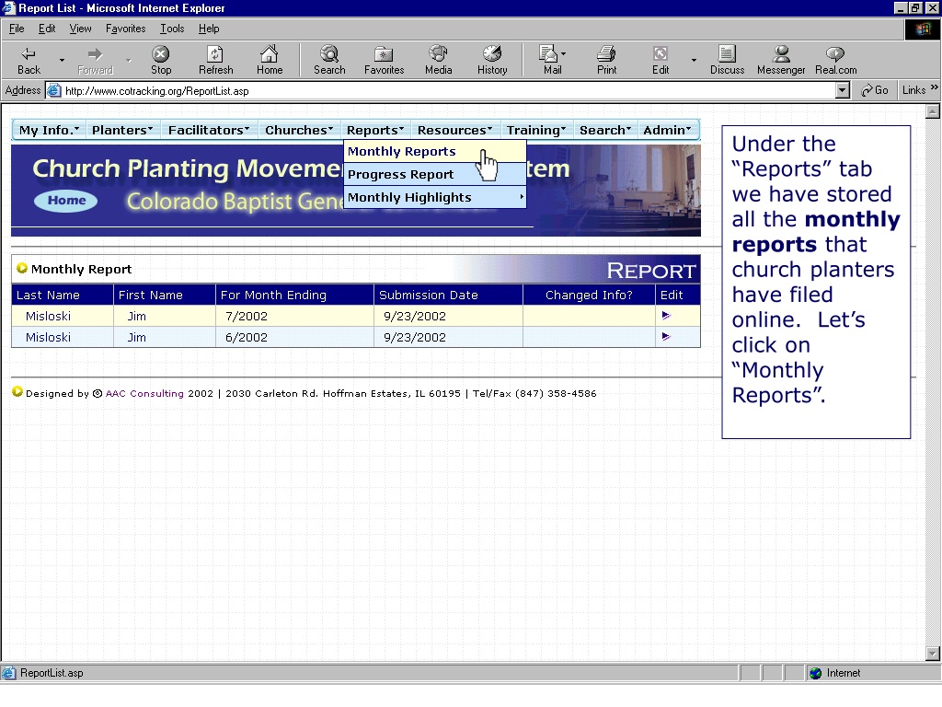The width and height of the screenshot is (942, 707).
Task: Open the Favorites toolbar button
Action: 384,60
